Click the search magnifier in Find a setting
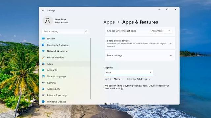211x118 pixels. tap(86, 31)
